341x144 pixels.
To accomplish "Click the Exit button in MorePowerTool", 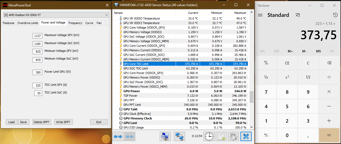I will 99,122.
